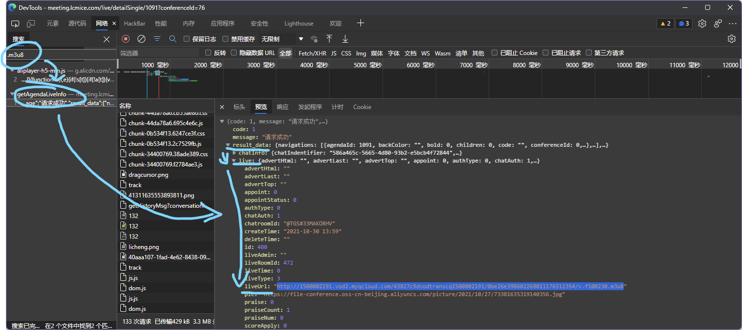Clear the network log
The height and width of the screenshot is (330, 742).
(141, 39)
